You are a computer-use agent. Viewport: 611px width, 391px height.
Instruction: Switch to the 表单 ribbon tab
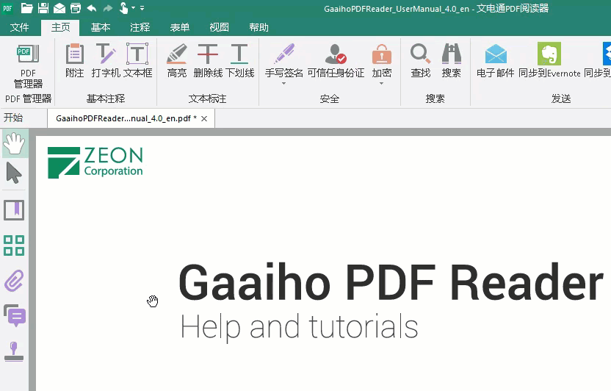[180, 27]
